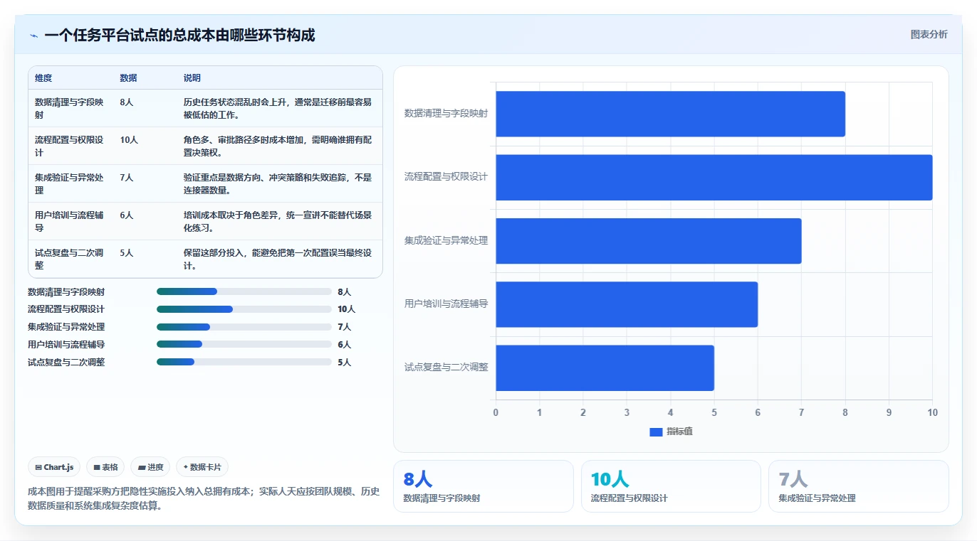
Task: Open the 8人 data card
Action: (484, 486)
